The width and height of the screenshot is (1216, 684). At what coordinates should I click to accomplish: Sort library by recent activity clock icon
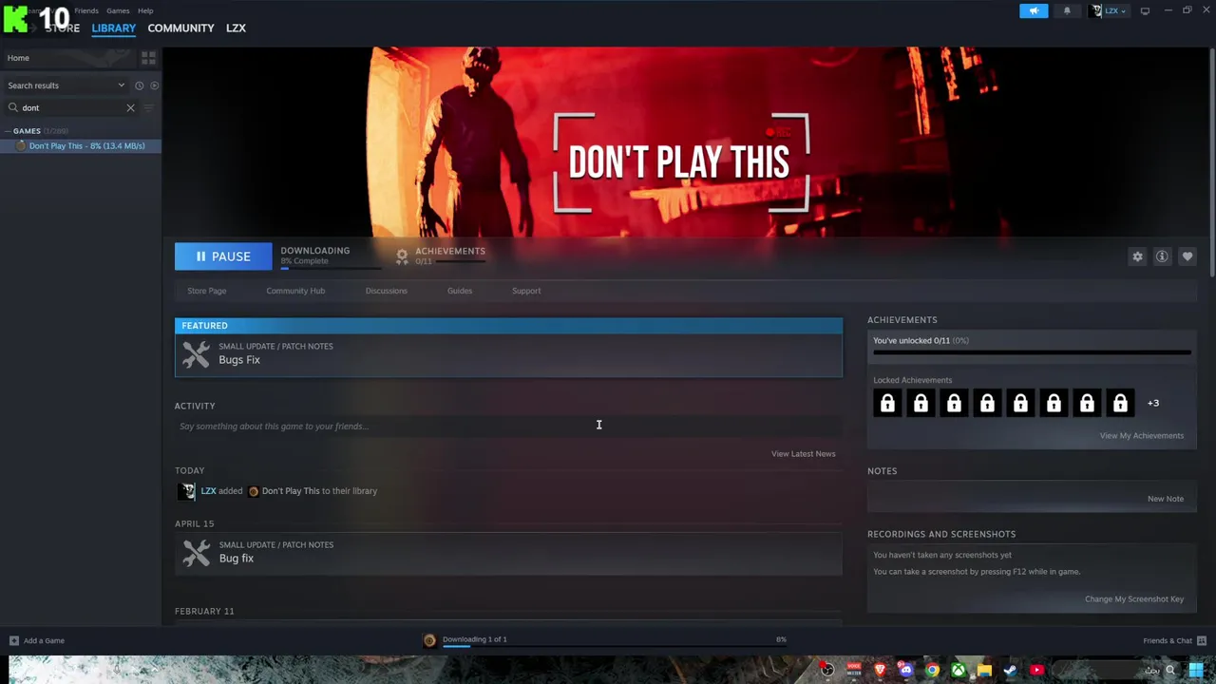click(139, 85)
